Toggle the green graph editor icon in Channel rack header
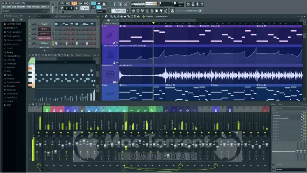Screen dimensions: 307x173 tap(98, 17)
